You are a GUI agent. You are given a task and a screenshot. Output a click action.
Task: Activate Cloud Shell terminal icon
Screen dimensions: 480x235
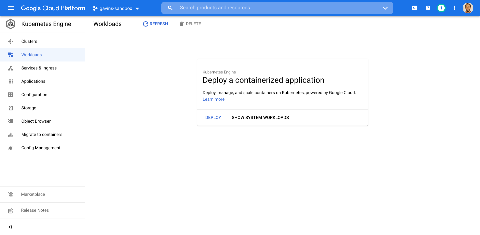pos(415,8)
